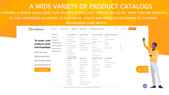169x95 pixels.
Task: Open the Household Items category heading
Action: [72, 35]
